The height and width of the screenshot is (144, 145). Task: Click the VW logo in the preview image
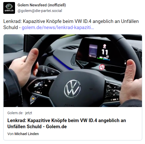coord(72,89)
